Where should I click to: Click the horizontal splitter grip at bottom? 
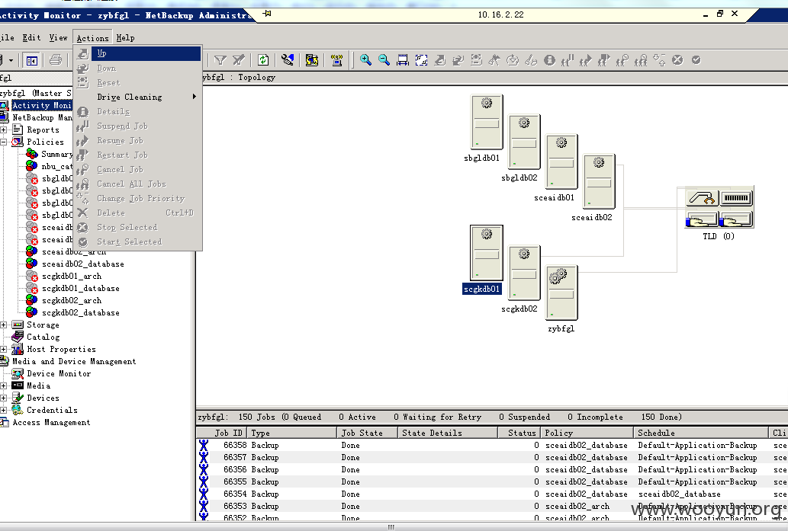click(x=391, y=527)
